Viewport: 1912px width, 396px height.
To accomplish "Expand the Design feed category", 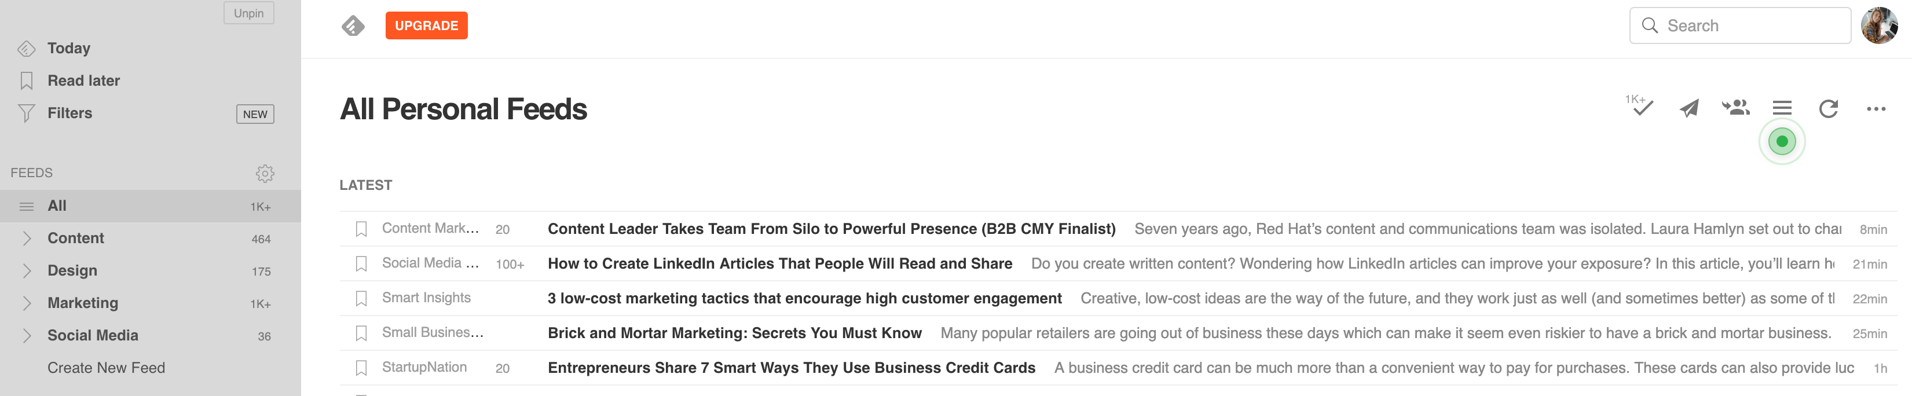I will pyautogui.click(x=27, y=271).
